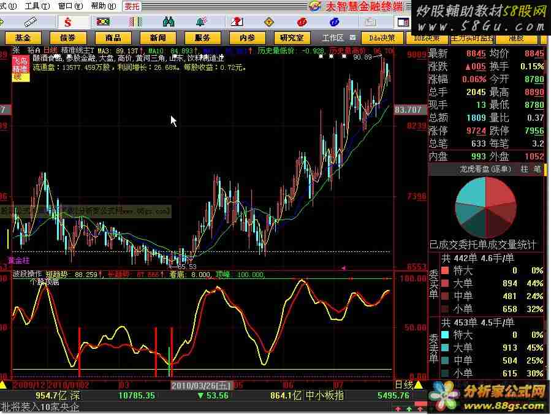
Task: Click the 主力实时监控 button
Action: click(472, 37)
